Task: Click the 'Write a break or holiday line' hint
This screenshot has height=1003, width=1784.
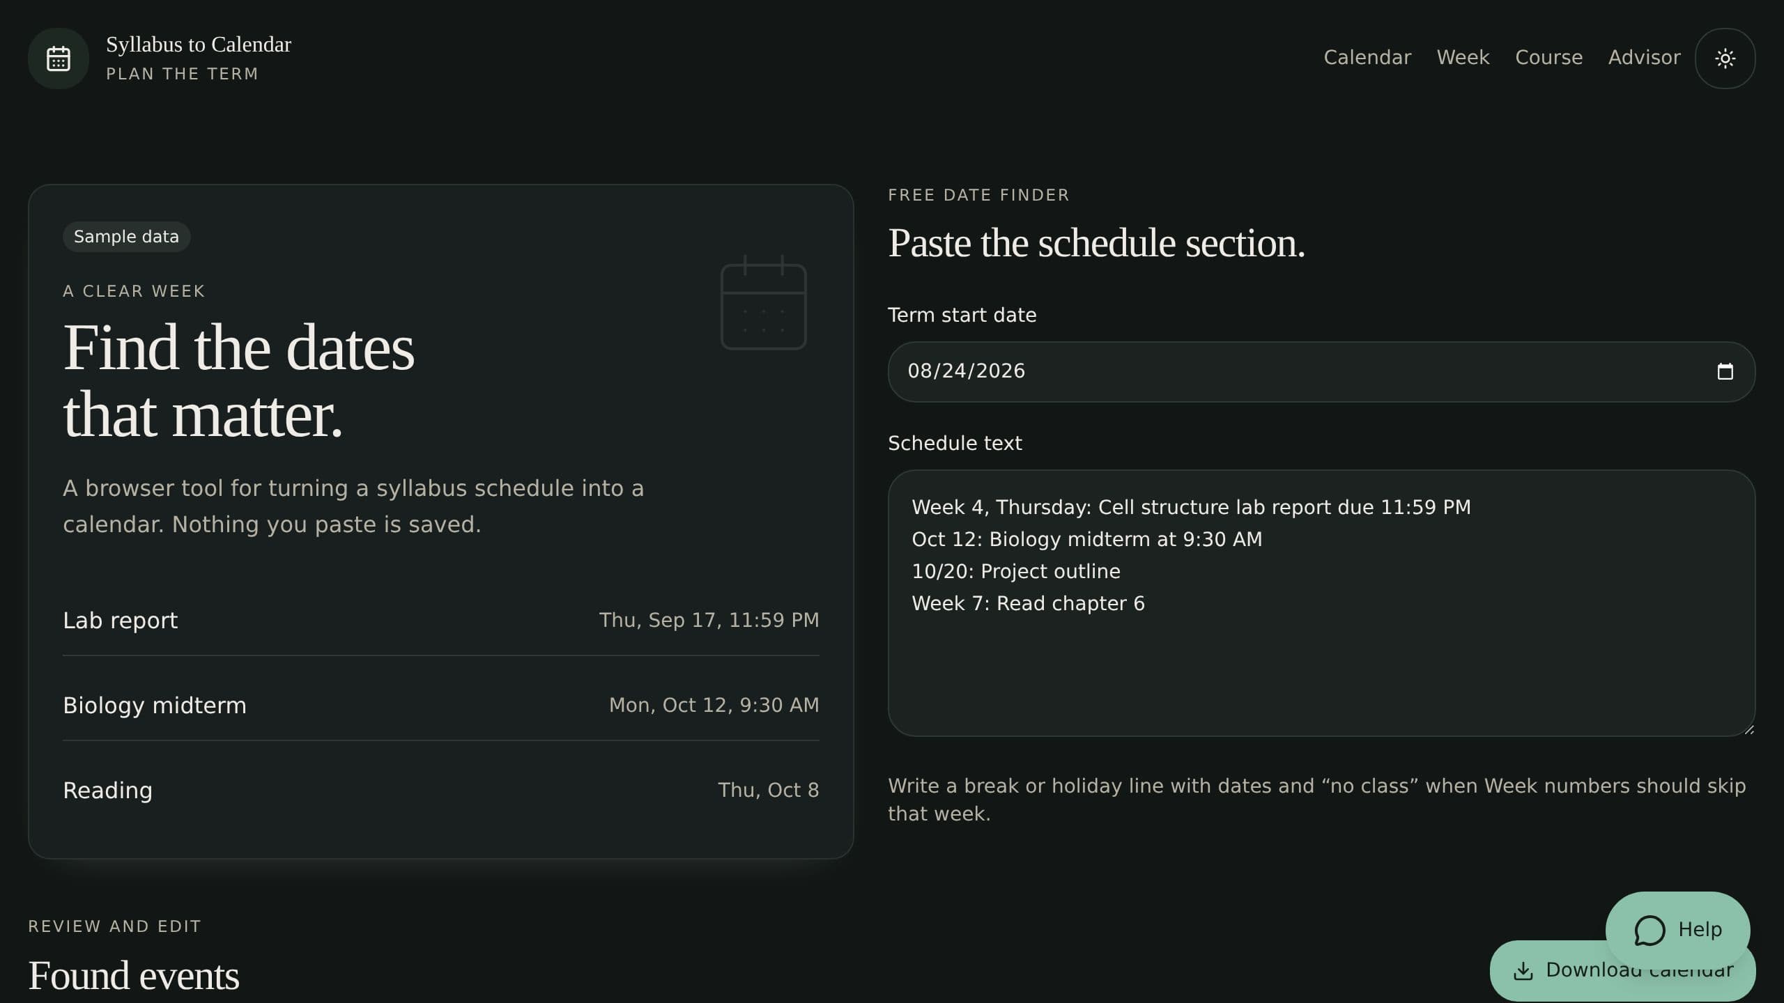Action: (x=1317, y=800)
